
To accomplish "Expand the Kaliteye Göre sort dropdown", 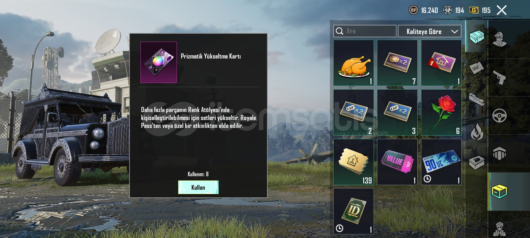I will (430, 31).
